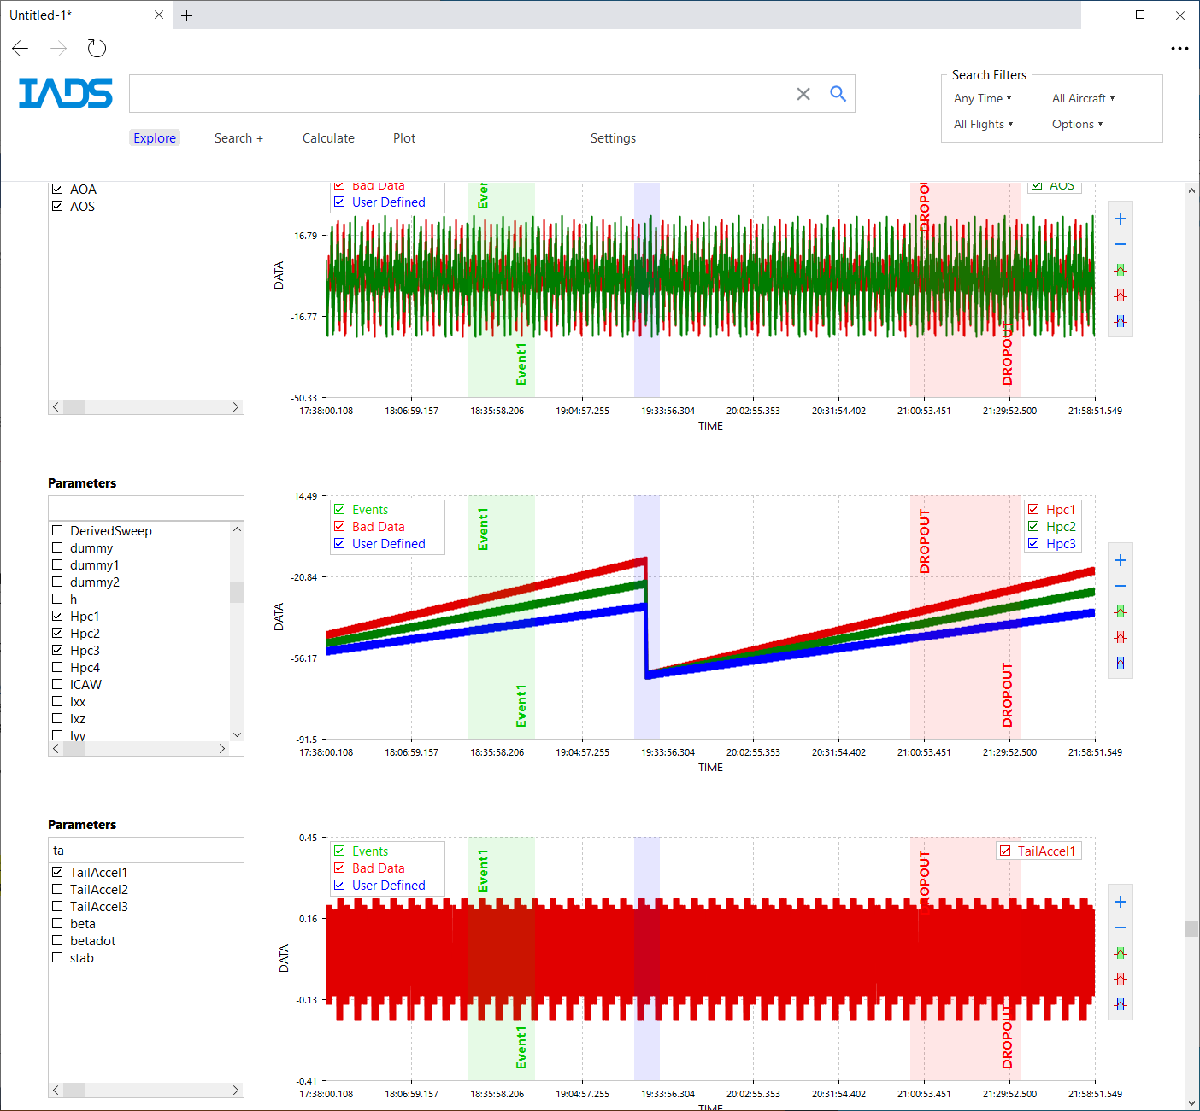This screenshot has height=1111, width=1200.
Task: Check the stab parameter
Action: 57,957
